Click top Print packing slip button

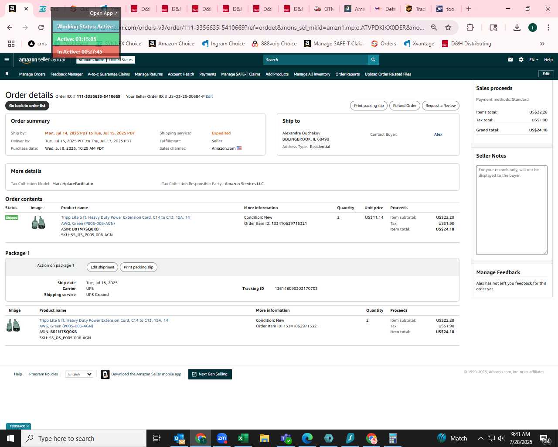point(369,106)
